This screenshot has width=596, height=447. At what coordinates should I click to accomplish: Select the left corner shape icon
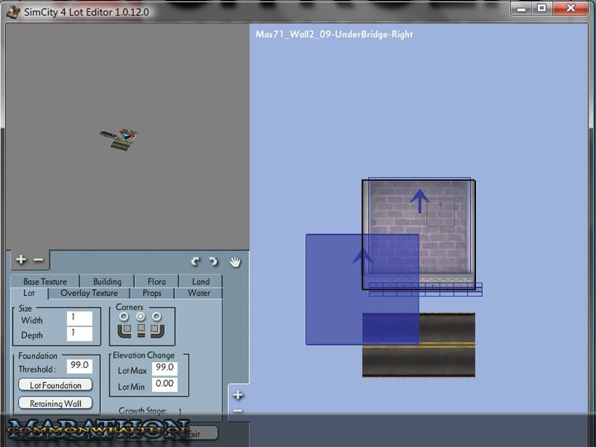[124, 331]
